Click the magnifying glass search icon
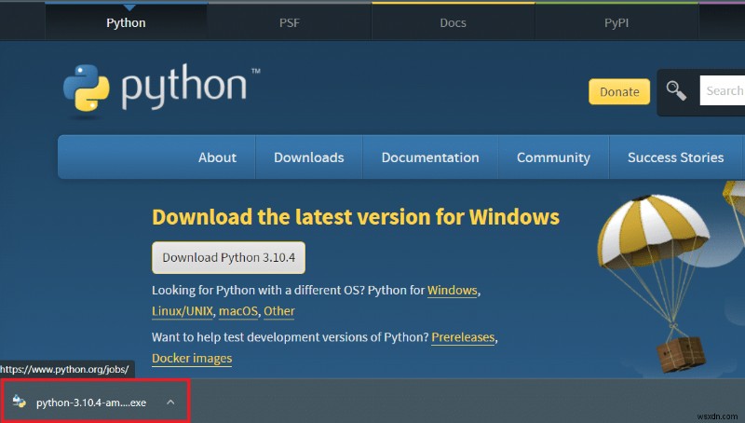The image size is (745, 423). tap(676, 90)
